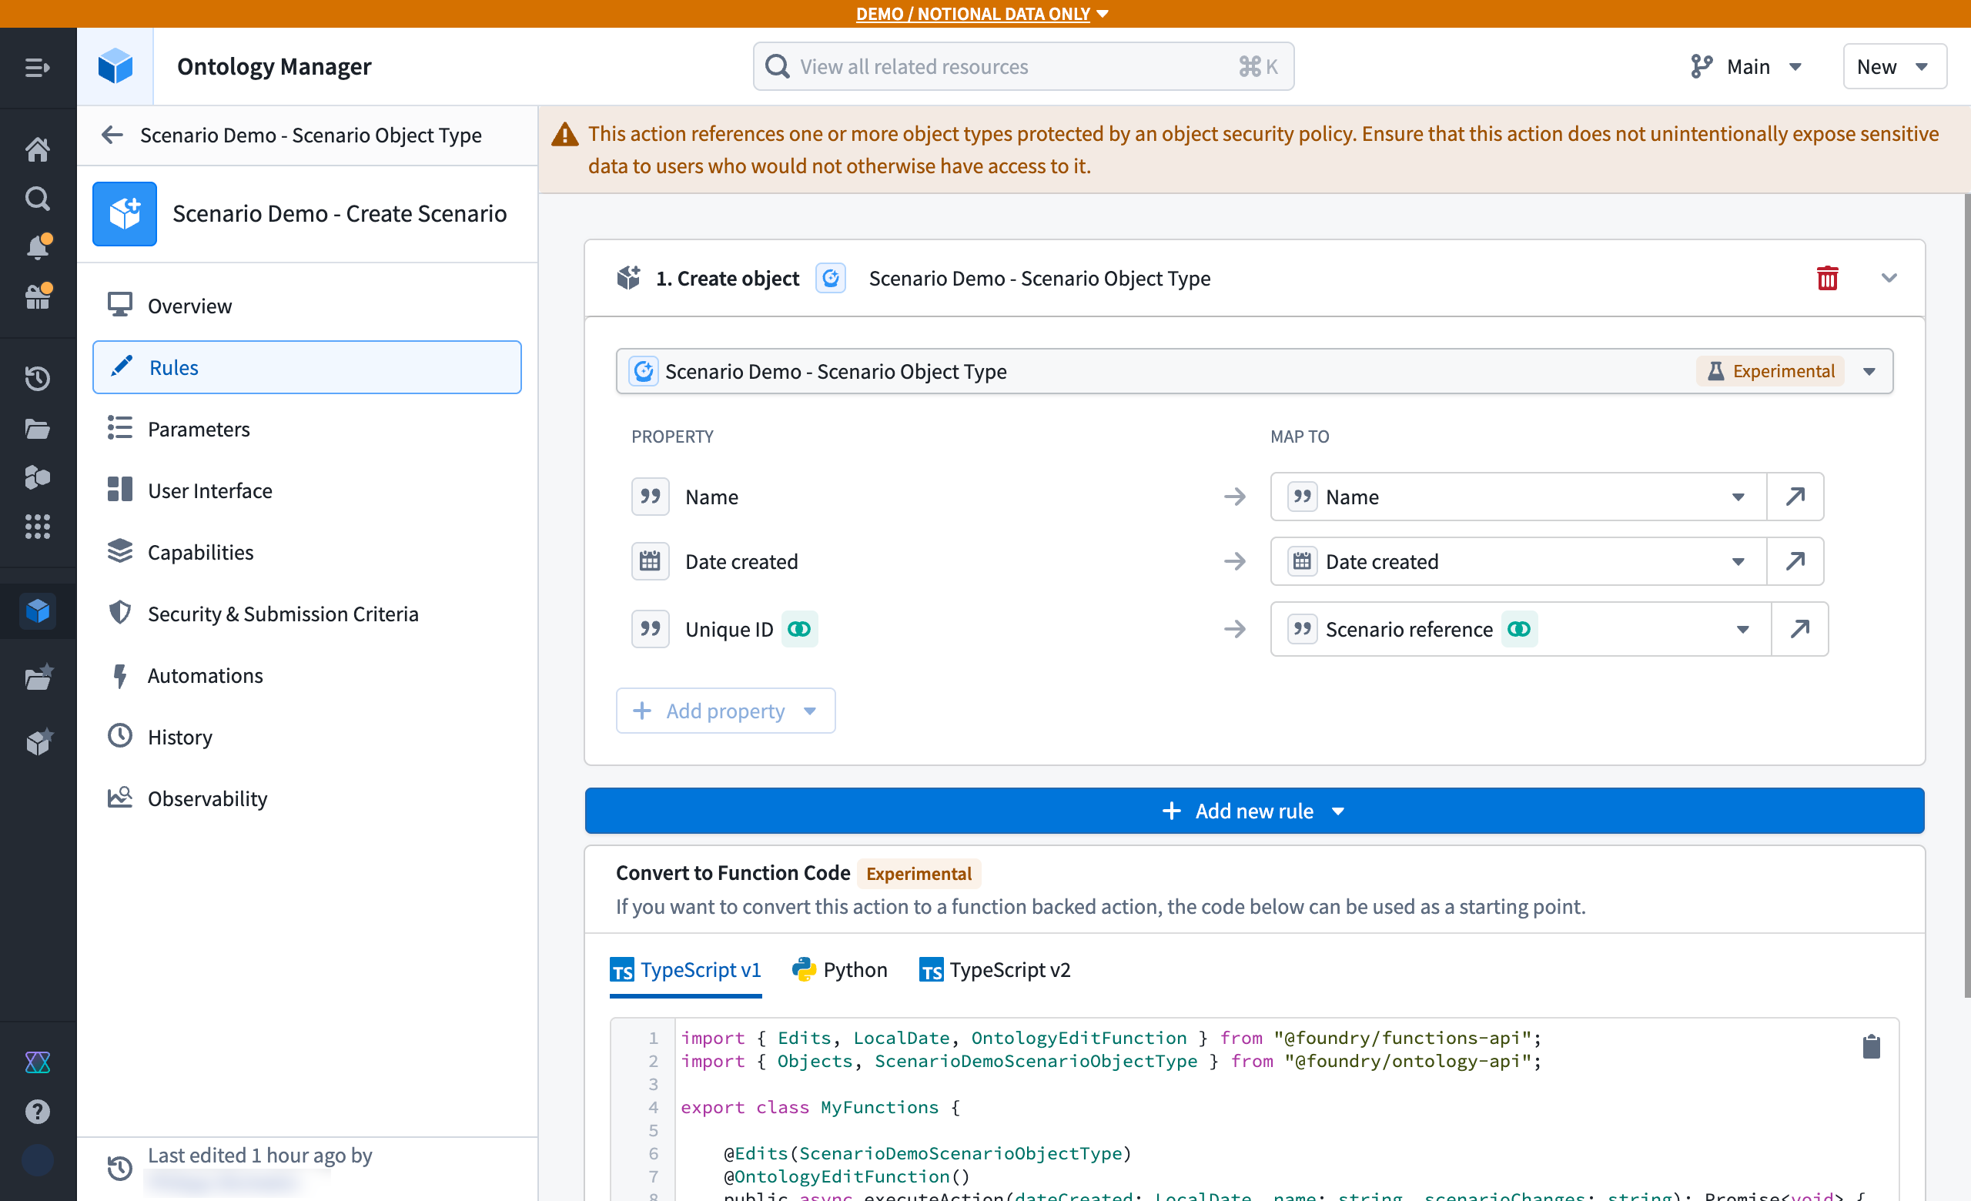The width and height of the screenshot is (1971, 1201).
Task: Open the User Interface section
Action: [306, 490]
